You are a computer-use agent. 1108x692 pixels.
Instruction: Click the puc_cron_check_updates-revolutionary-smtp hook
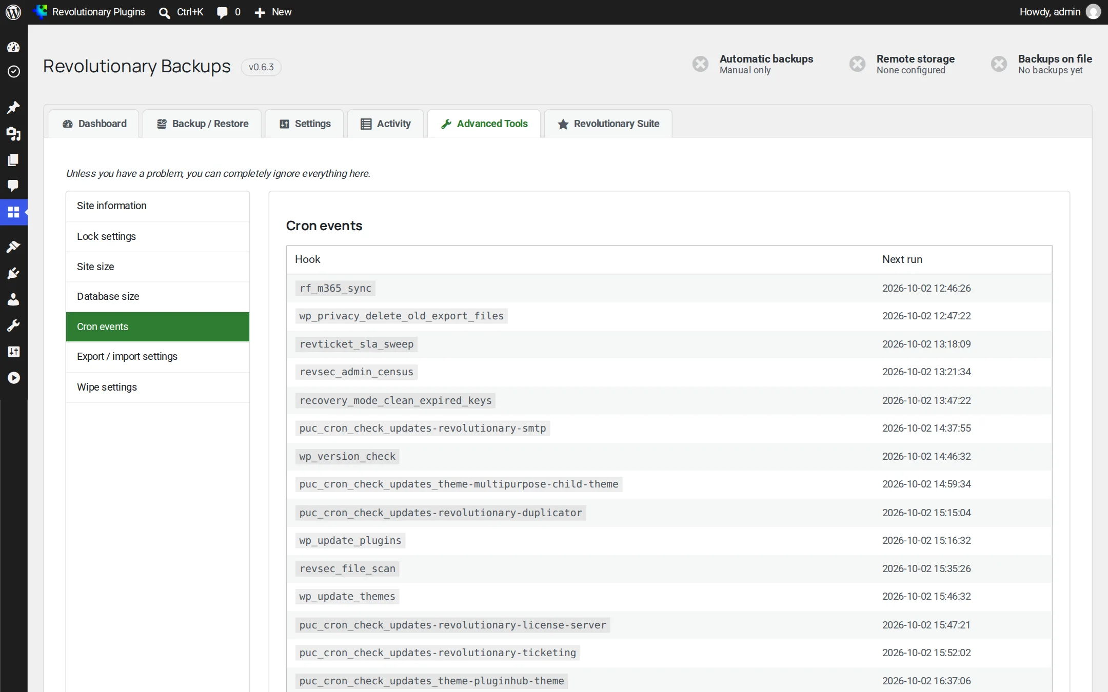(x=423, y=428)
